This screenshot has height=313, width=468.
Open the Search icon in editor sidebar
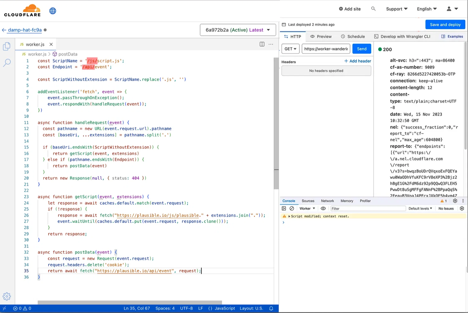[x=7, y=63]
